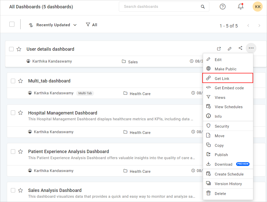This screenshot has height=202, width=267.
Task: Click share icon for User details dashboard
Action: [x=240, y=48]
